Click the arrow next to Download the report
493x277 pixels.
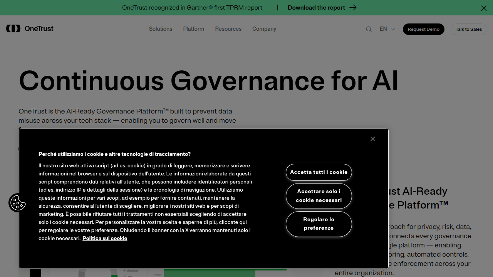(x=353, y=7)
